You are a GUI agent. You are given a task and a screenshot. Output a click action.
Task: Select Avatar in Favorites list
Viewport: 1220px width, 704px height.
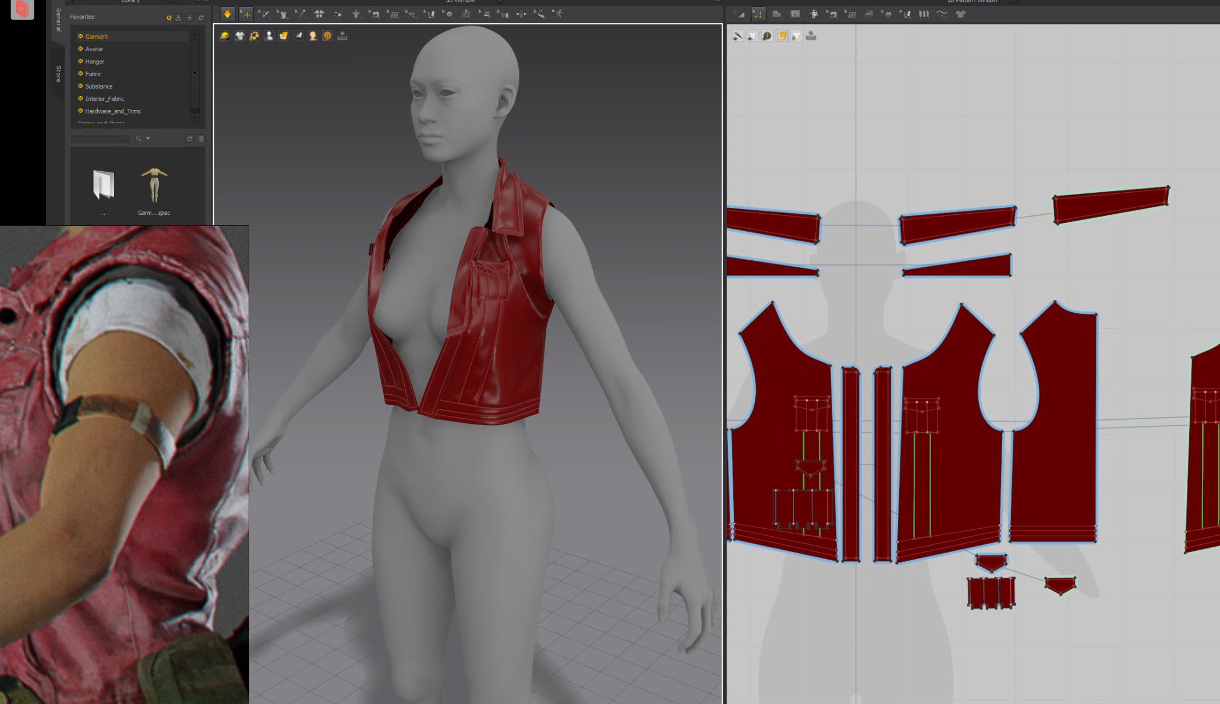pyautogui.click(x=133, y=49)
